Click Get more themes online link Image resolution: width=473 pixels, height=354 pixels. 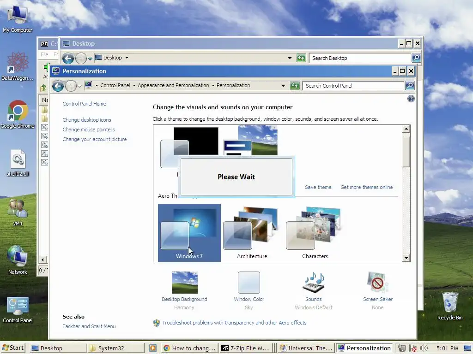point(366,187)
